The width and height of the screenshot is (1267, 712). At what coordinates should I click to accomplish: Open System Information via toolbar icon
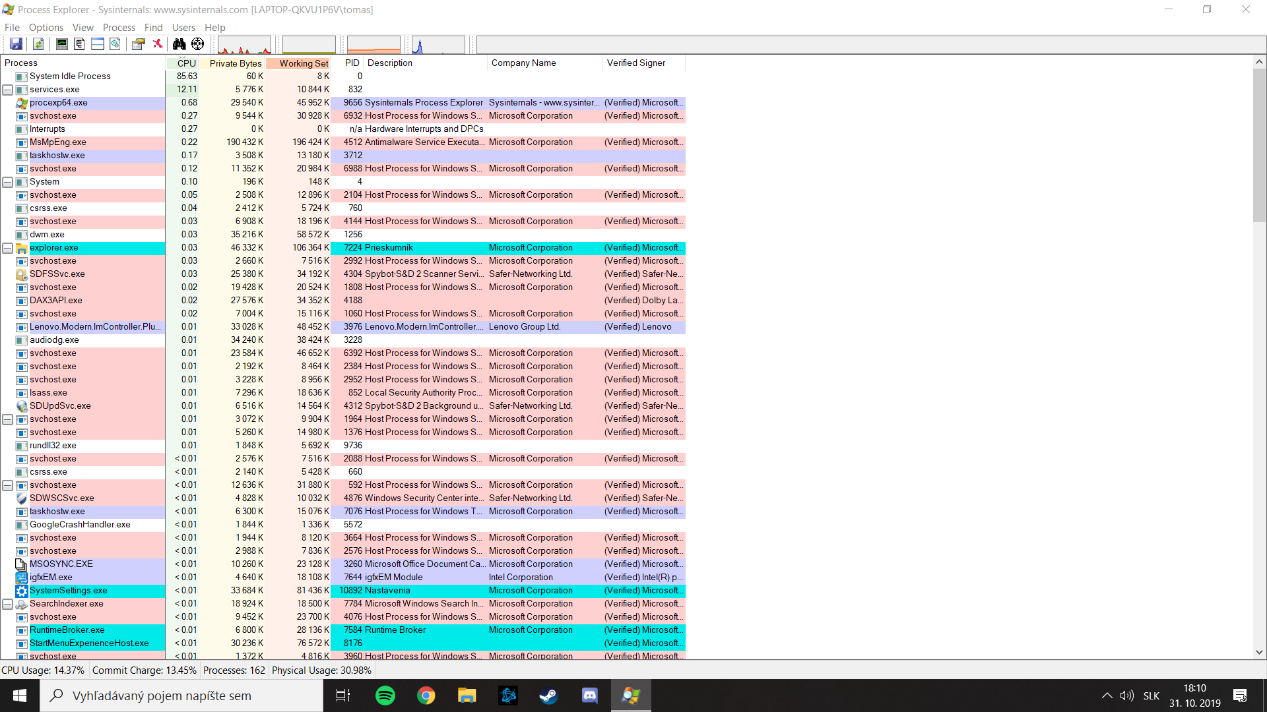(61, 44)
